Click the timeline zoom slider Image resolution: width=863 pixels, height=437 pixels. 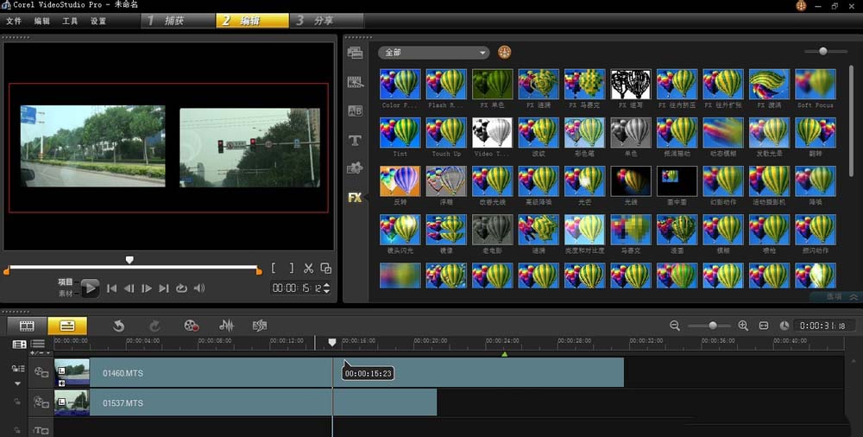coord(712,326)
